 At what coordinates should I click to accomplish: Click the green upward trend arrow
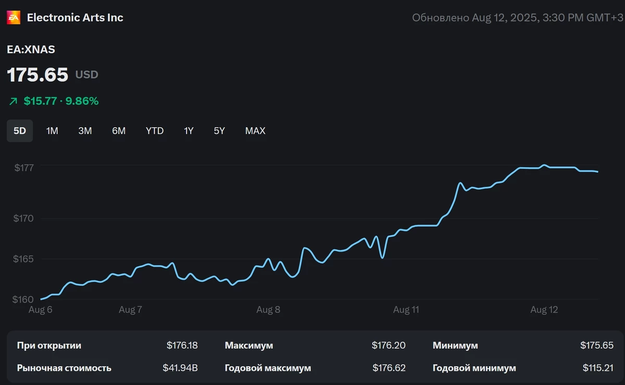(x=13, y=102)
